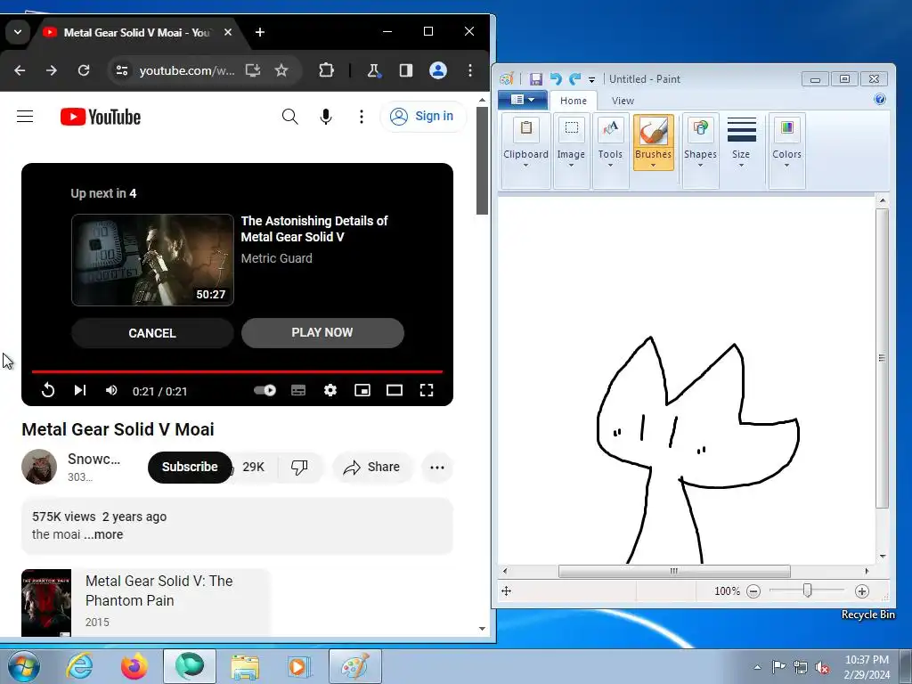Toggle subtitles/closed captions button
Image resolution: width=912 pixels, height=684 pixels.
point(298,390)
